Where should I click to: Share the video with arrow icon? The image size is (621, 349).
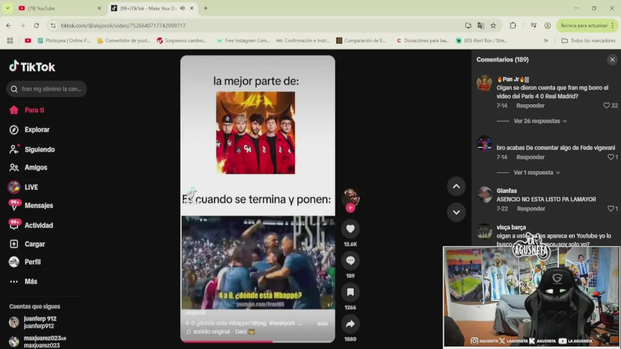[350, 324]
